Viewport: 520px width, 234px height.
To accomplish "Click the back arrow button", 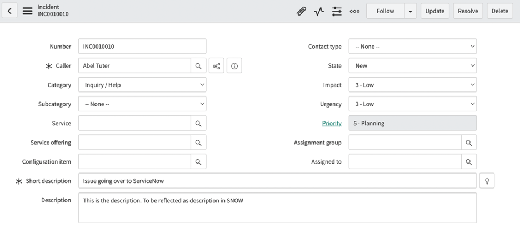I will pyautogui.click(x=9, y=11).
